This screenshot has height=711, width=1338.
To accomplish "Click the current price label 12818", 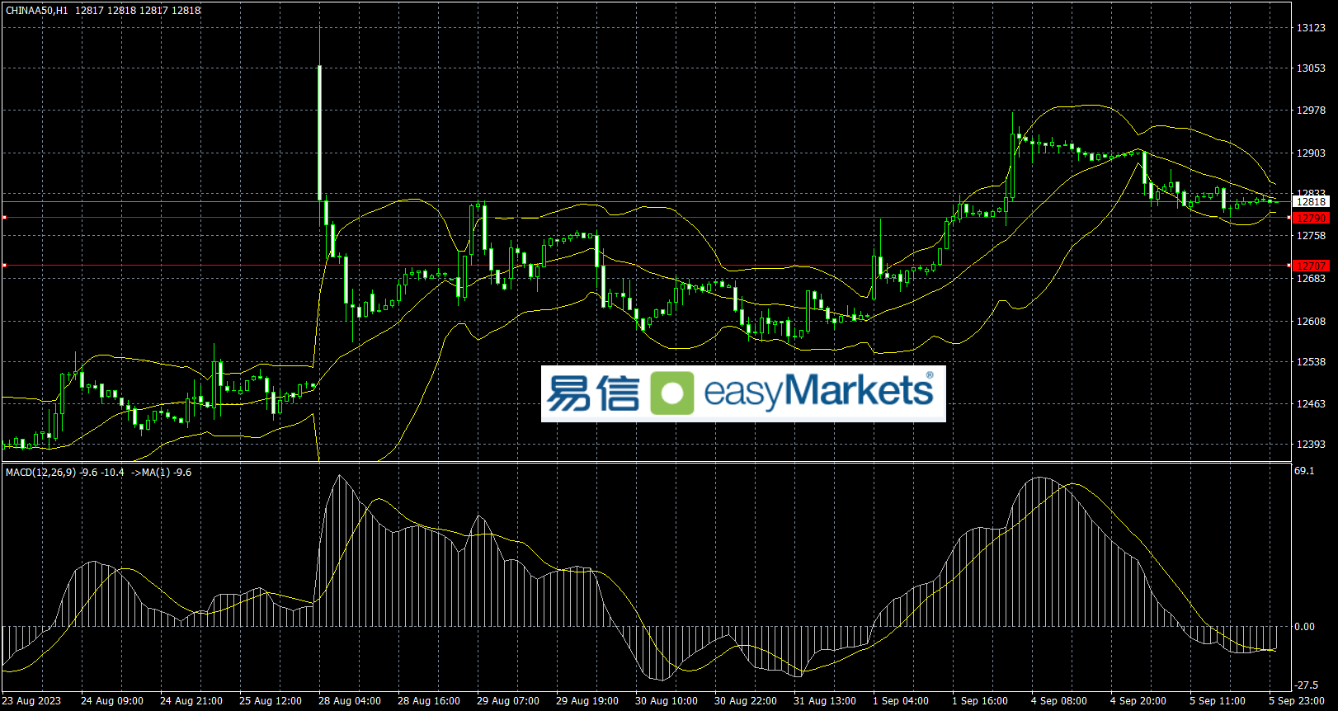I will point(1312,202).
